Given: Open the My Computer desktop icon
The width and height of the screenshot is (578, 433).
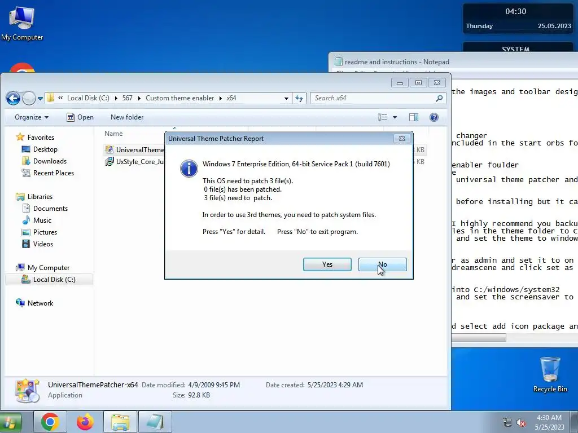Looking at the screenshot, I should coord(22,23).
